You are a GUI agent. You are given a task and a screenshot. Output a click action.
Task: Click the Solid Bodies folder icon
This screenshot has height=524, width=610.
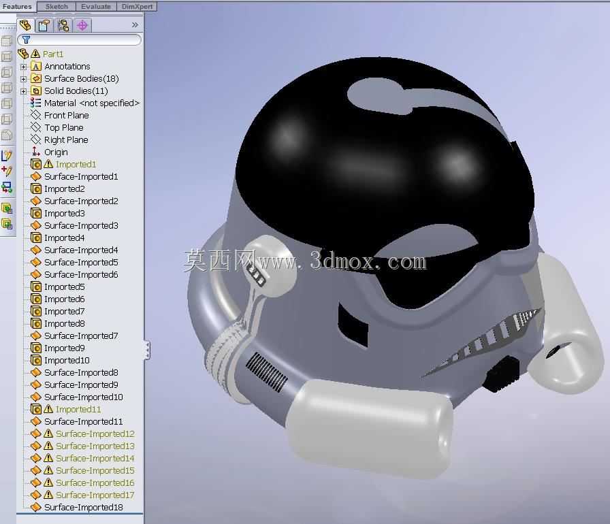(x=36, y=91)
